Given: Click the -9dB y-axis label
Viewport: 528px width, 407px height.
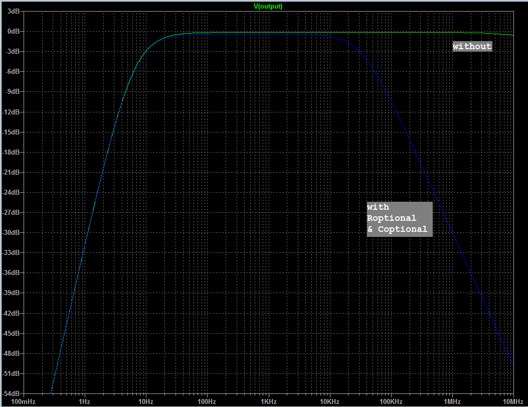Looking at the screenshot, I should (13, 92).
